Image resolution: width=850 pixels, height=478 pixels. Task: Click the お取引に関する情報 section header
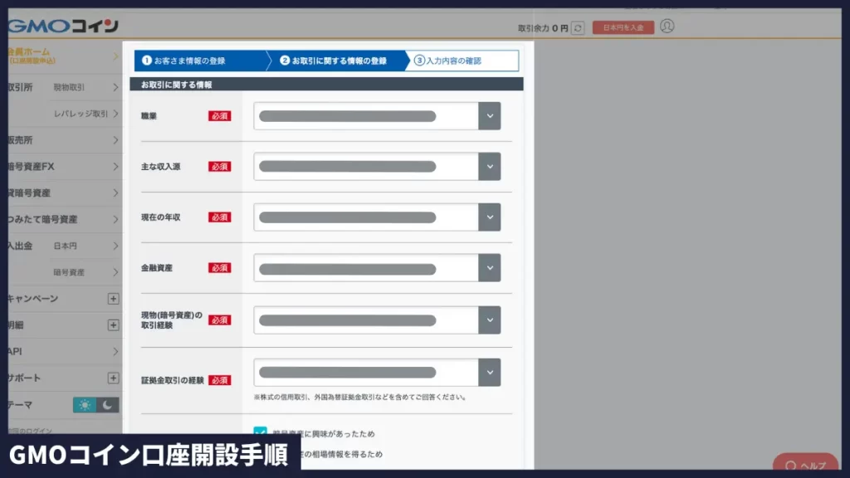(x=326, y=85)
